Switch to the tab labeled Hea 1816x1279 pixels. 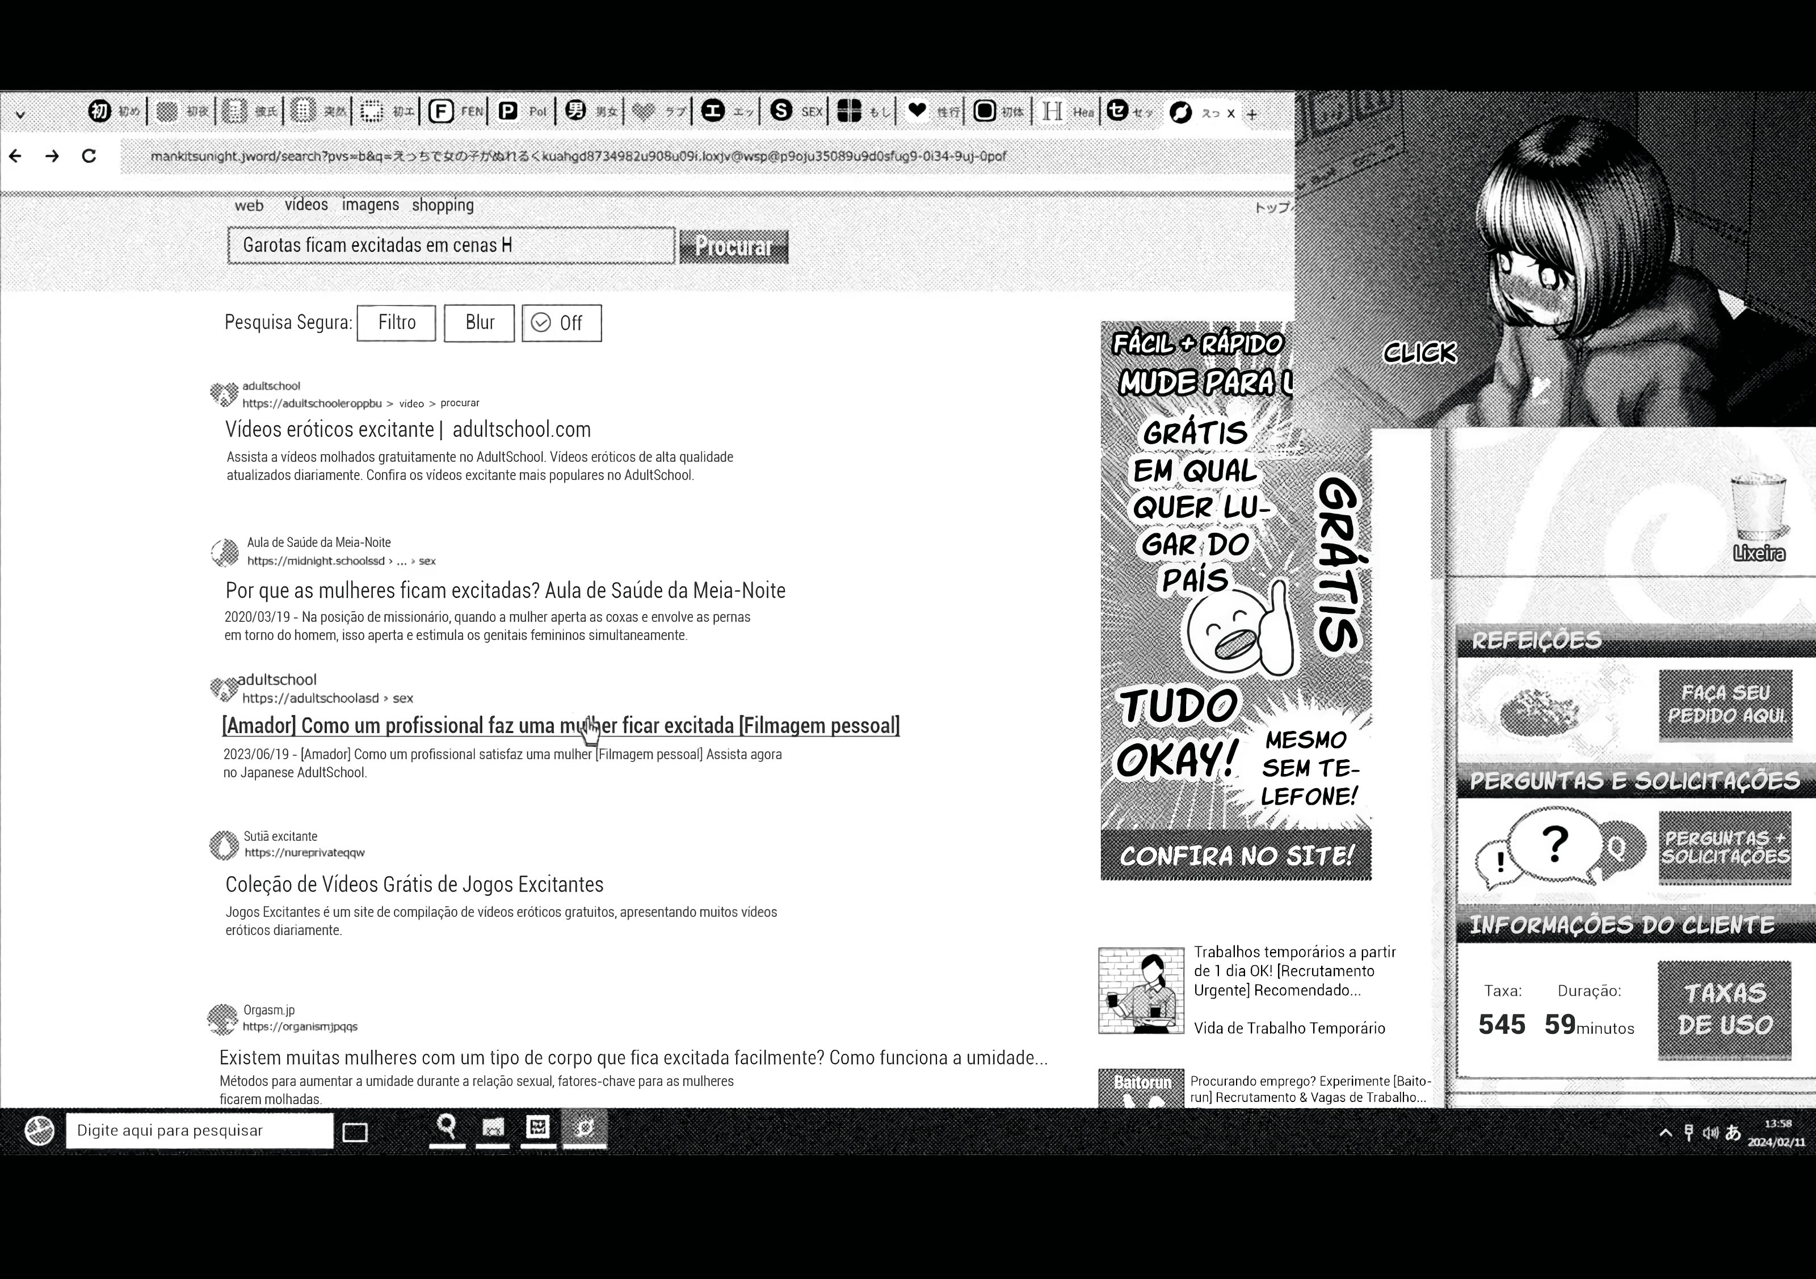coord(1068,112)
